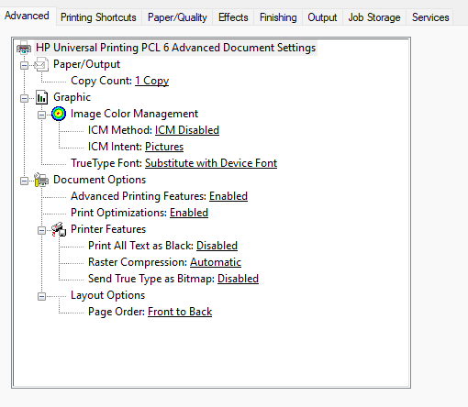The width and height of the screenshot is (468, 407).
Task: Open the Printing Shortcuts tab
Action: click(x=98, y=17)
